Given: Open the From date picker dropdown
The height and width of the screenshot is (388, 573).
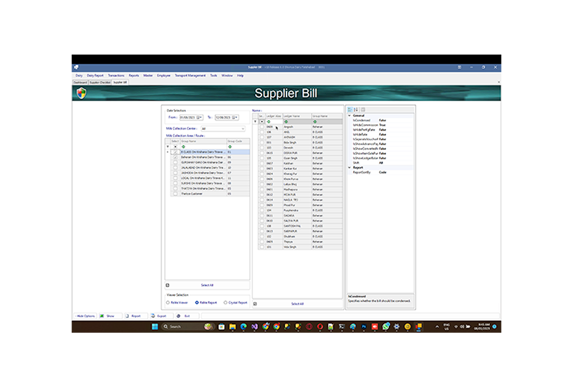Looking at the screenshot, I should click(x=200, y=118).
